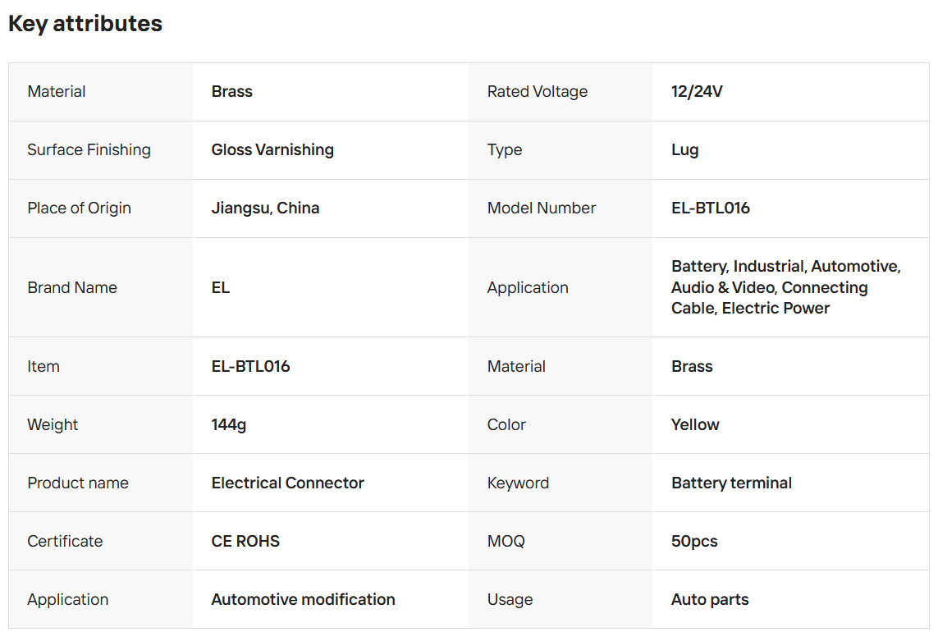
Task: Click the Jiangsu, China value
Action: click(x=265, y=208)
